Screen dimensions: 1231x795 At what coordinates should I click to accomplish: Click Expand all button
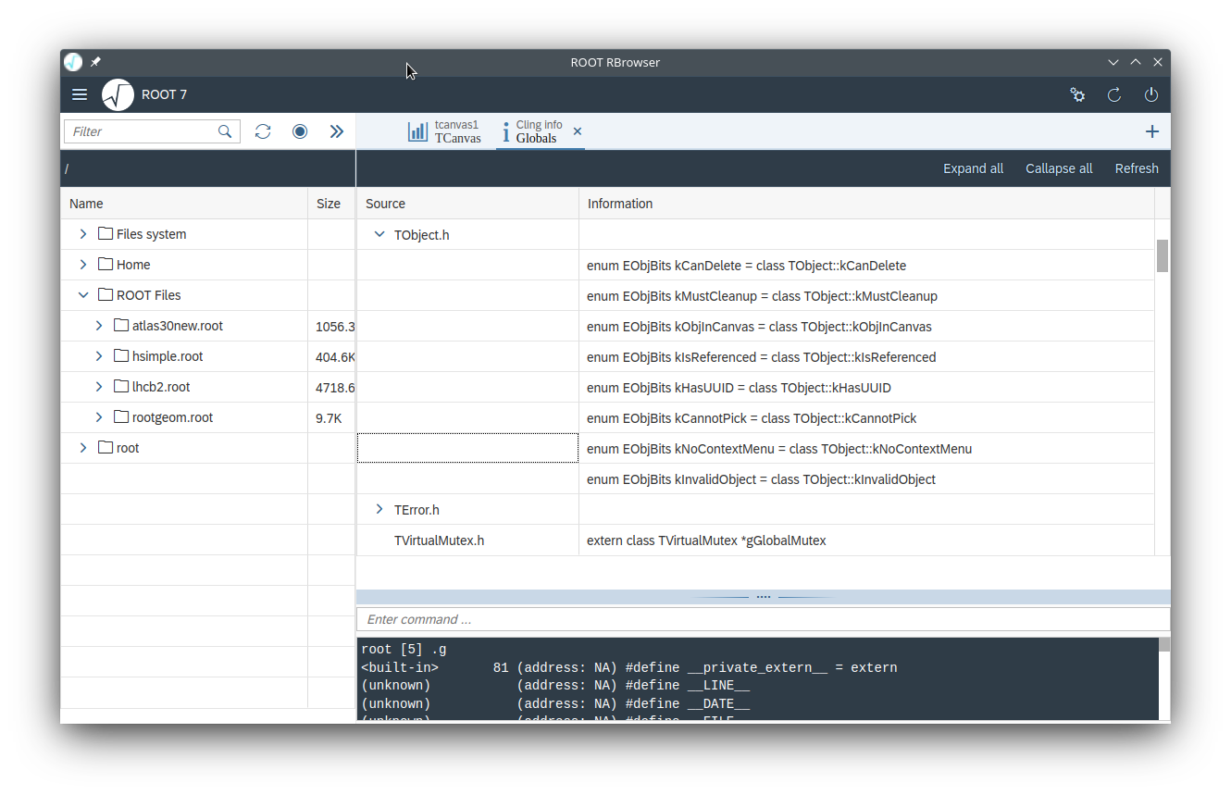tap(973, 168)
